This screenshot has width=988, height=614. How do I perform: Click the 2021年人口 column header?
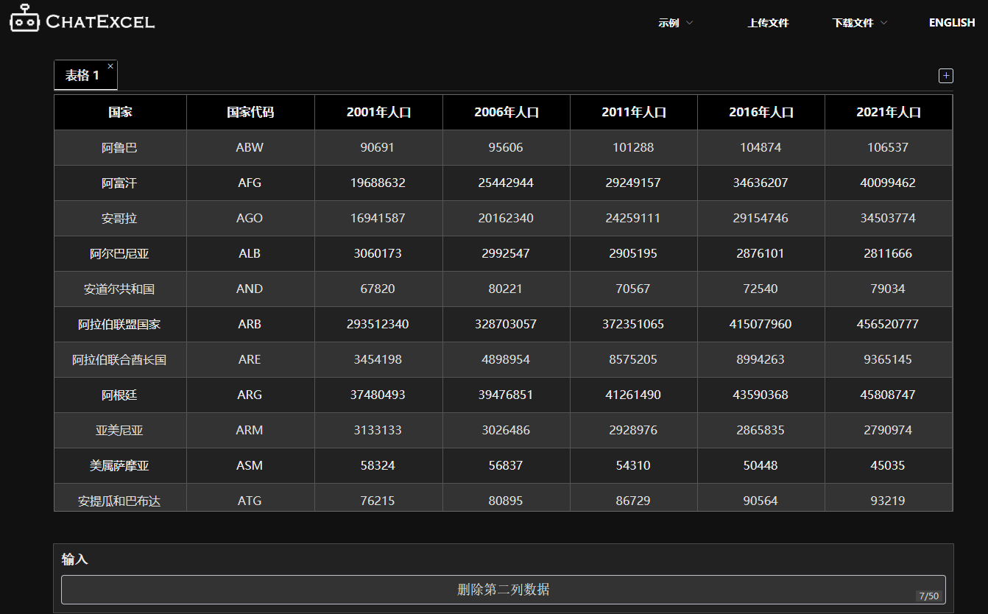click(888, 113)
